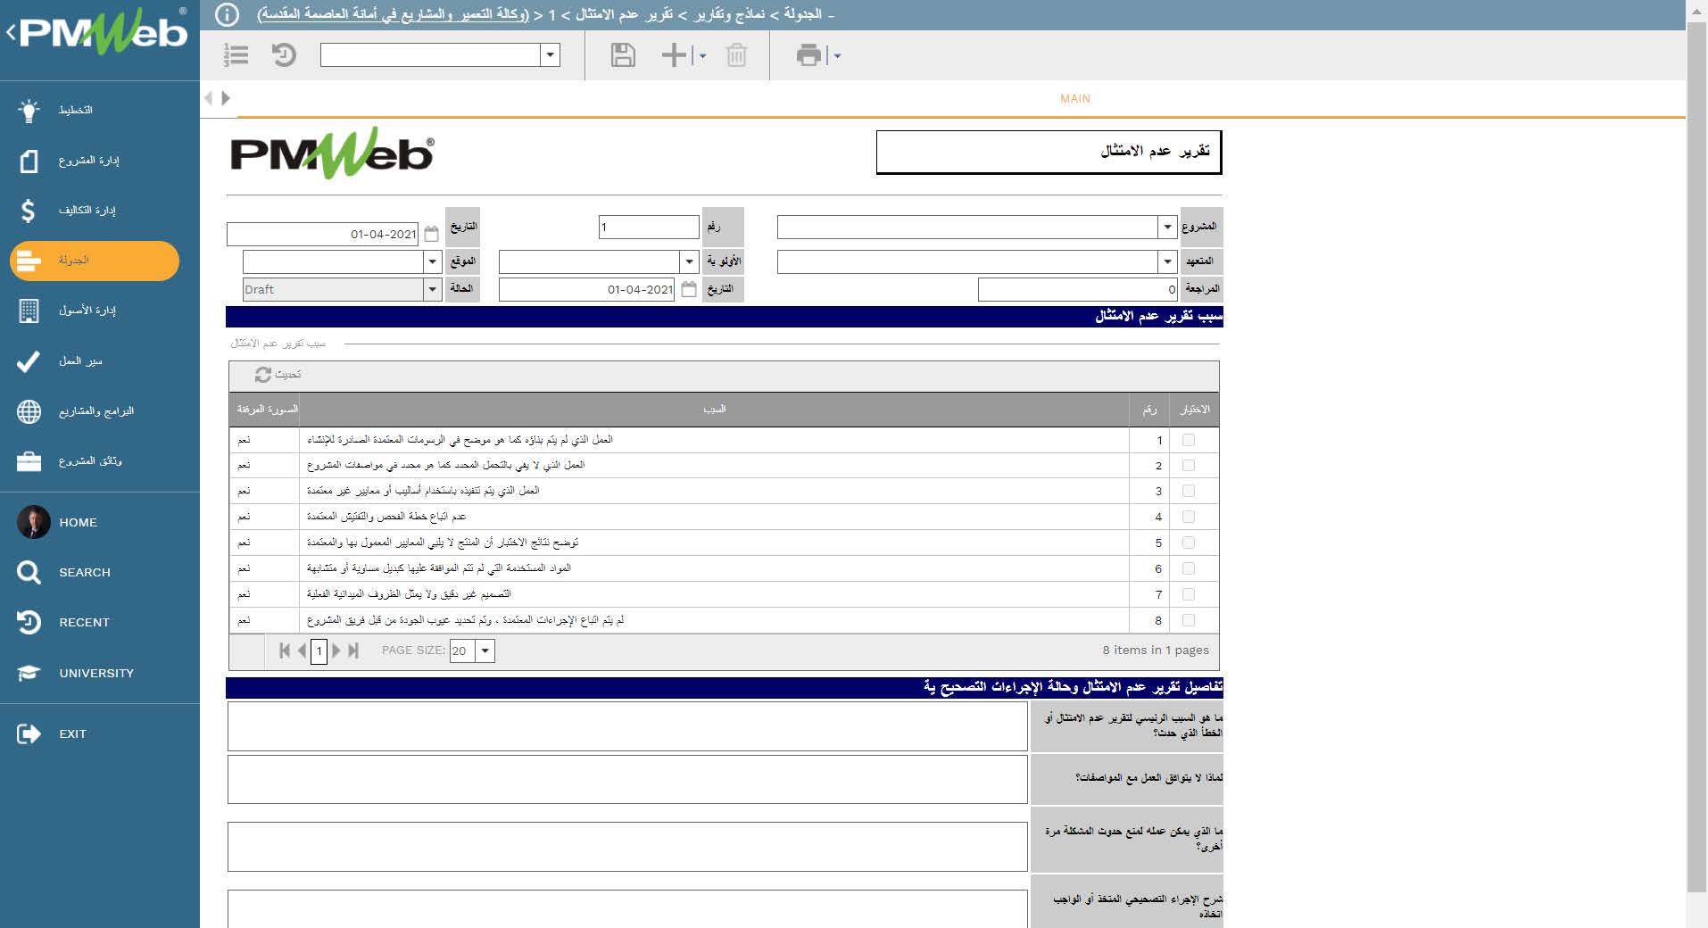
Task: Check the checkbox for reason row 8
Action: point(1188,620)
